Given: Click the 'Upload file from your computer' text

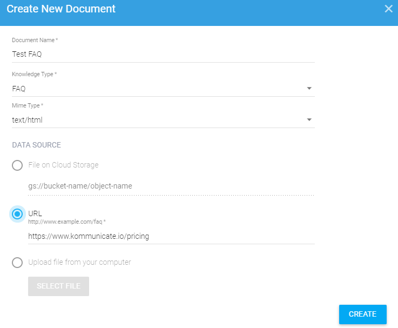Looking at the screenshot, I should point(79,262).
